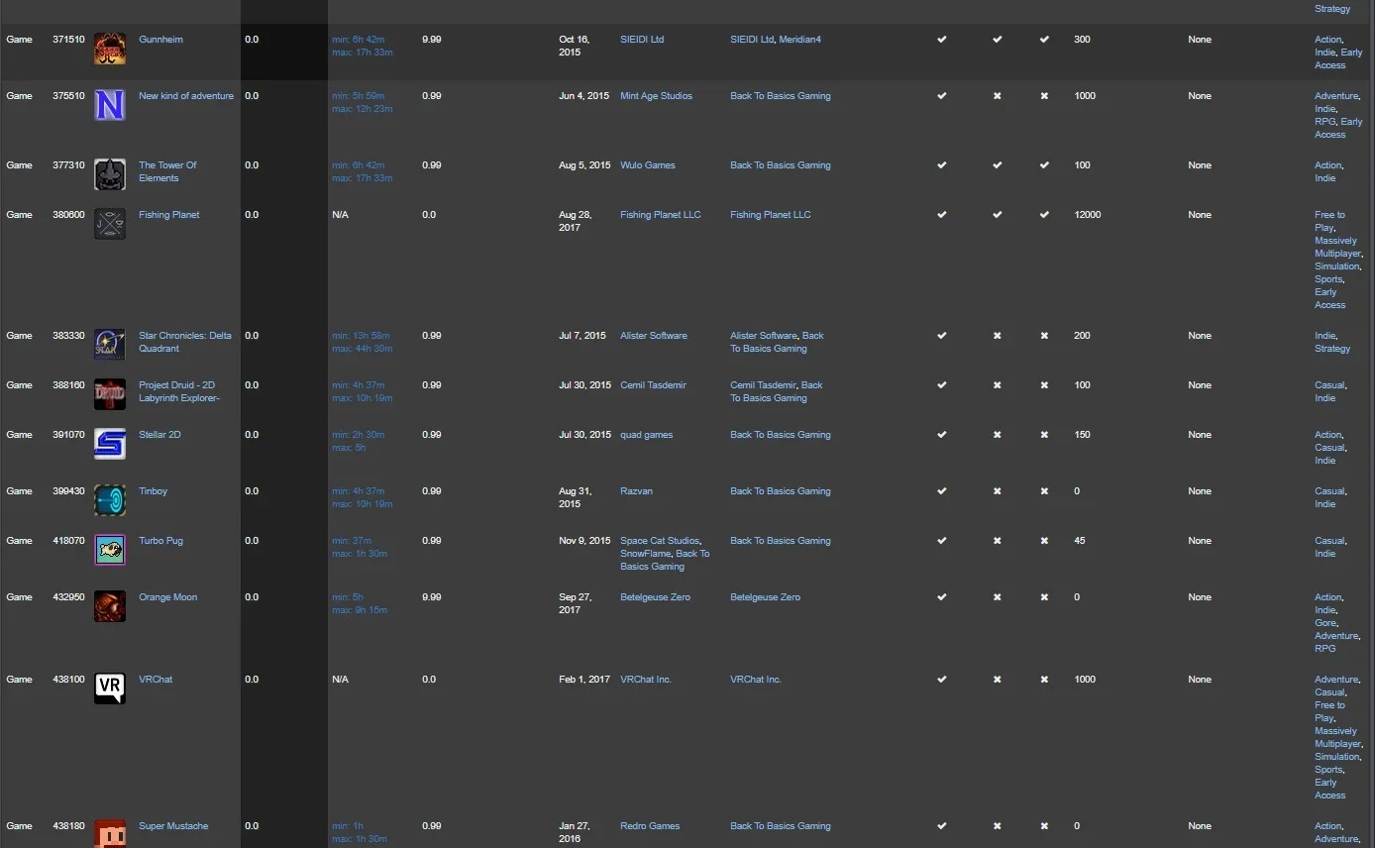This screenshot has width=1375, height=848.
Task: Click Massively Multiplayer genre for Fishing Planet
Action: point(1338,247)
